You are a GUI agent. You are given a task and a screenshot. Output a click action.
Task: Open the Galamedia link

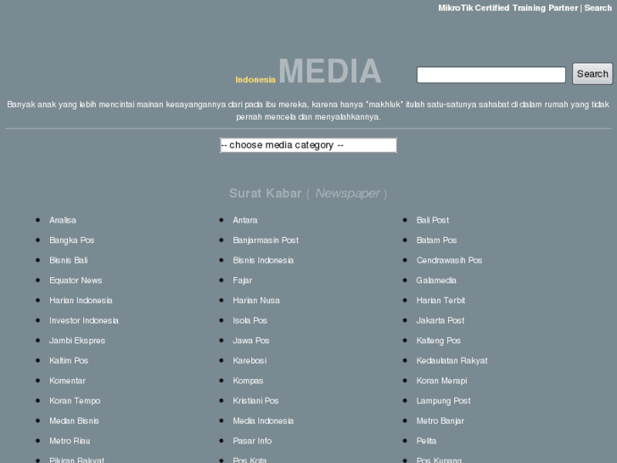pos(436,280)
